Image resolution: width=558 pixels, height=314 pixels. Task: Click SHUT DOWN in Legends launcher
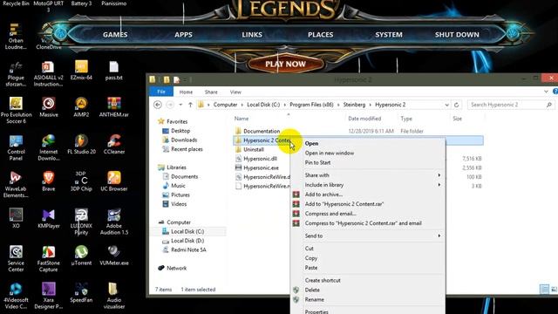[x=457, y=35]
